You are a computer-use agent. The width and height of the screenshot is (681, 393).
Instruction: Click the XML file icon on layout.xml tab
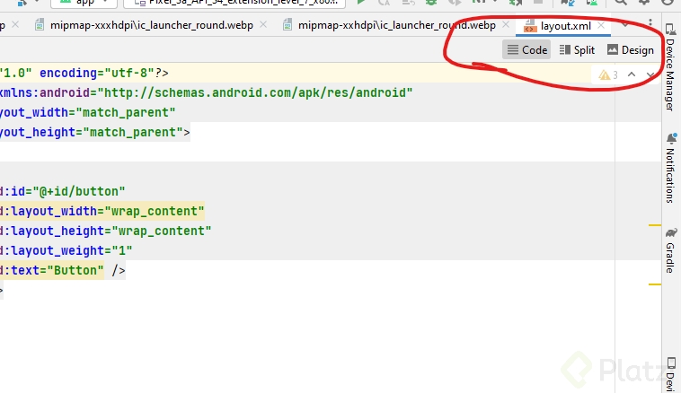[x=530, y=26]
